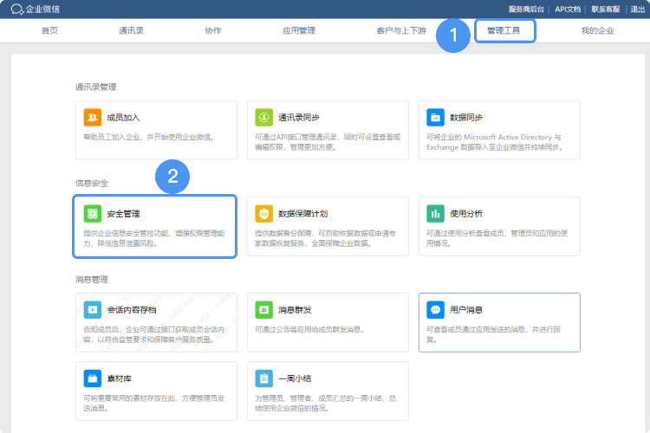This screenshot has height=433, width=650.
Task: Open the 我的企业 tab
Action: click(x=598, y=30)
